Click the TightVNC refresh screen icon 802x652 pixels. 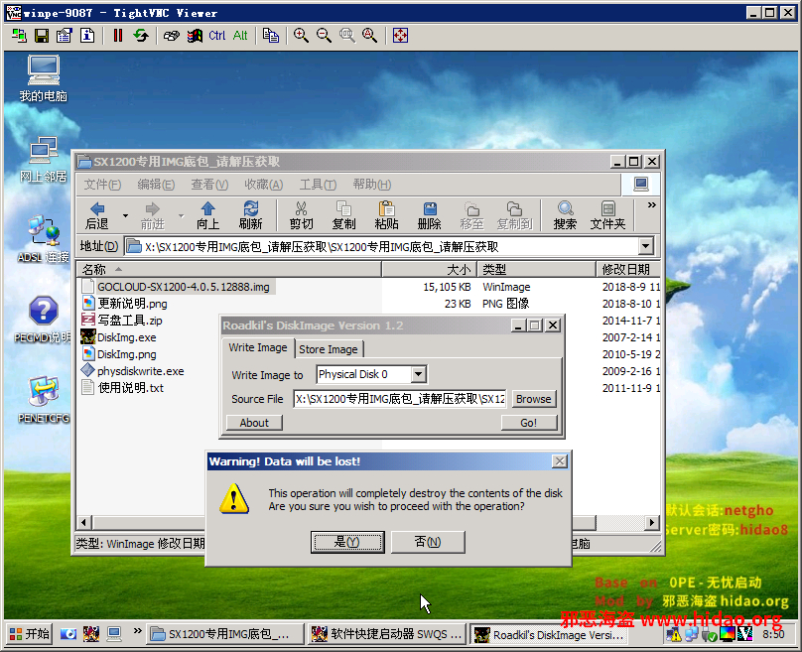point(141,35)
